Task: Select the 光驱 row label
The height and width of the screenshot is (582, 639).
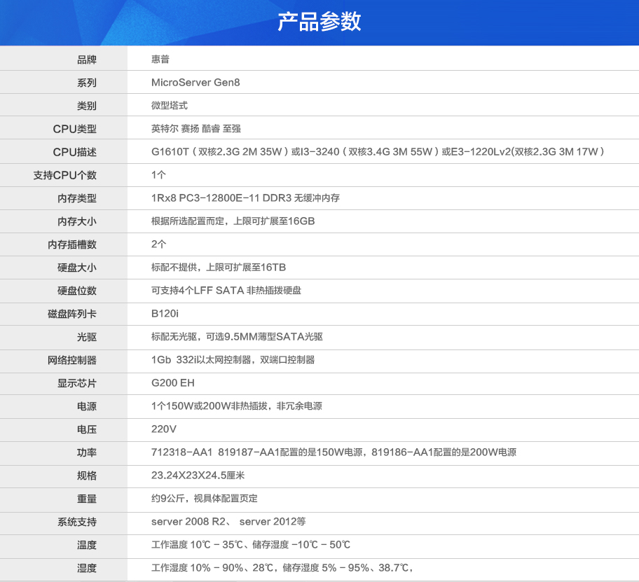Action: pos(86,338)
